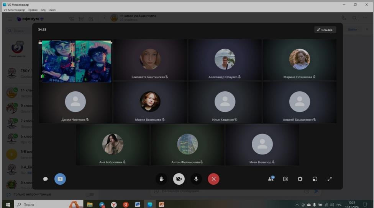This screenshot has width=374, height=208.
Task: Click Марина Познякова avatar
Action: (300, 59)
